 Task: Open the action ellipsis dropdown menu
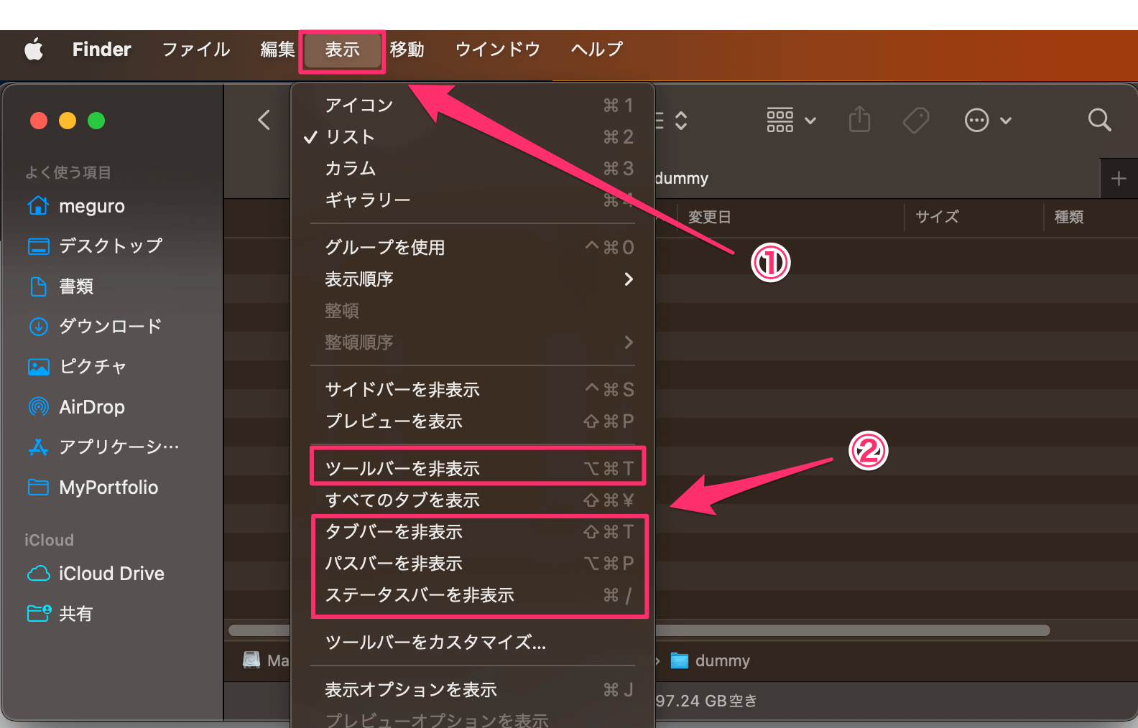(x=987, y=120)
